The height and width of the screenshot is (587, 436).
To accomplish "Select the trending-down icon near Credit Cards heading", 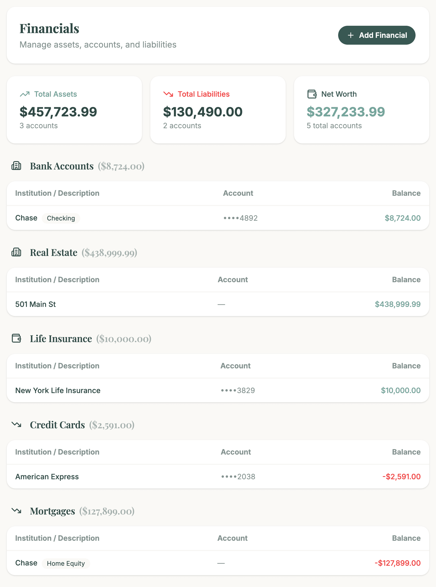I will coord(17,425).
